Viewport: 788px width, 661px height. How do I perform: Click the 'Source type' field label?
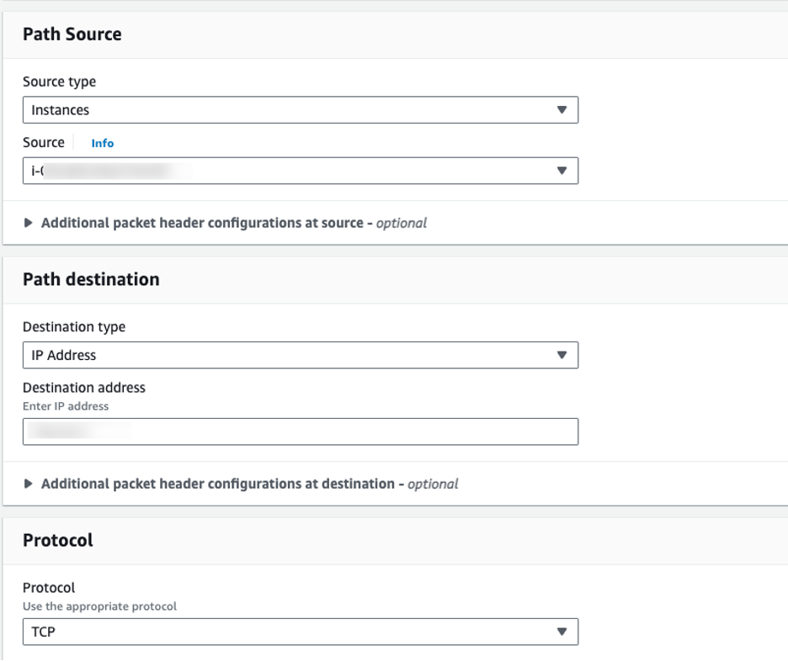point(59,82)
